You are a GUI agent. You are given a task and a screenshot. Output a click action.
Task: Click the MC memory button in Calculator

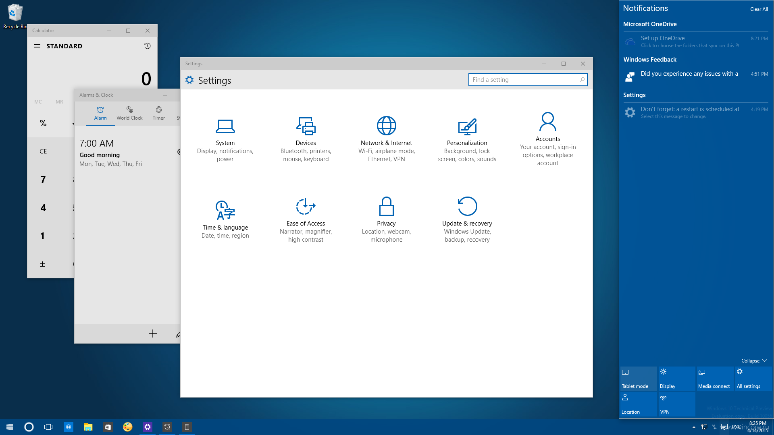(38, 101)
